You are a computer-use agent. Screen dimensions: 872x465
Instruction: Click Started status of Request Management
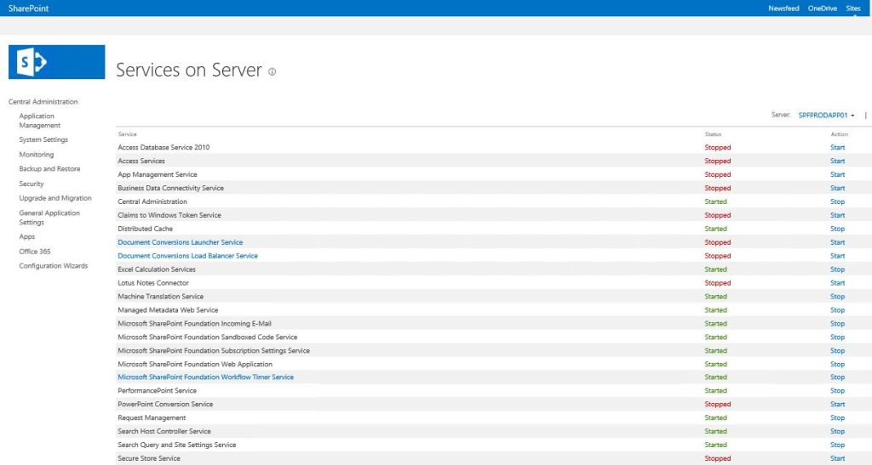(x=715, y=418)
